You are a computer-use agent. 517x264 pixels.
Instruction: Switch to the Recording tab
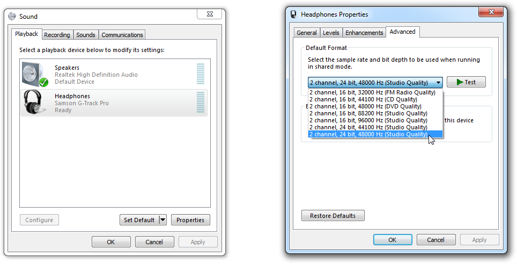(x=57, y=35)
